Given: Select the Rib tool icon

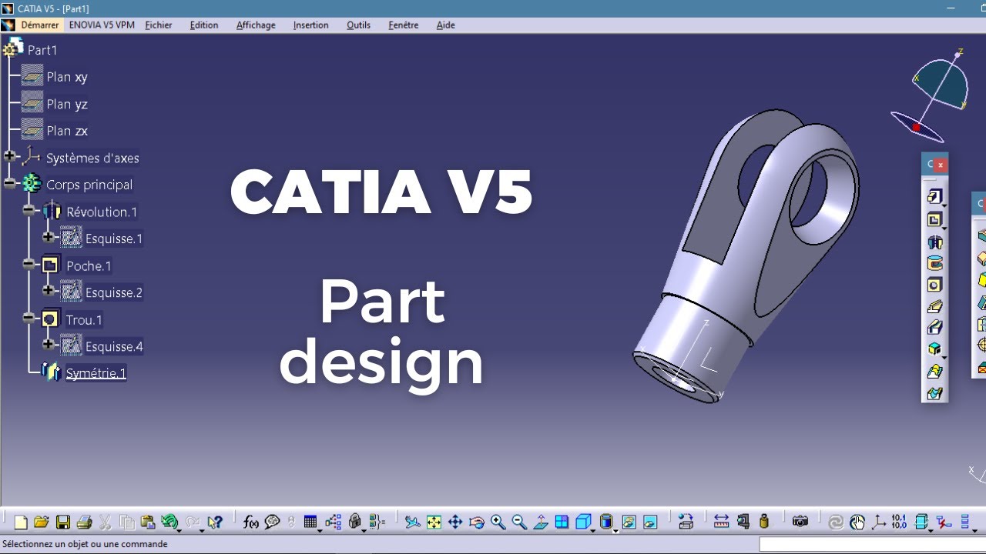Looking at the screenshot, I should 934,307.
